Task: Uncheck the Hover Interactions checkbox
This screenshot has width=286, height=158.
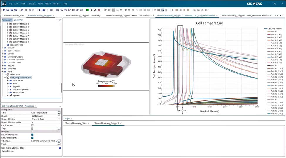Action: 32,135
